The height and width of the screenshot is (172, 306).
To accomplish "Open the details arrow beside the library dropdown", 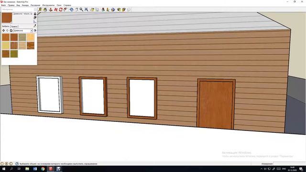I will tap(35, 31).
